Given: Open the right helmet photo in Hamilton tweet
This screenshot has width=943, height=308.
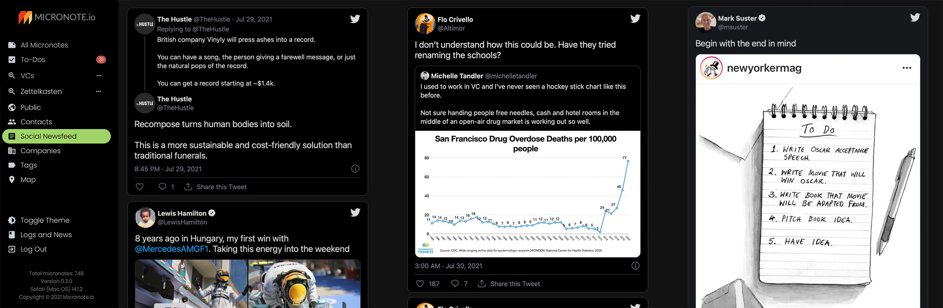Looking at the screenshot, I should (305, 284).
